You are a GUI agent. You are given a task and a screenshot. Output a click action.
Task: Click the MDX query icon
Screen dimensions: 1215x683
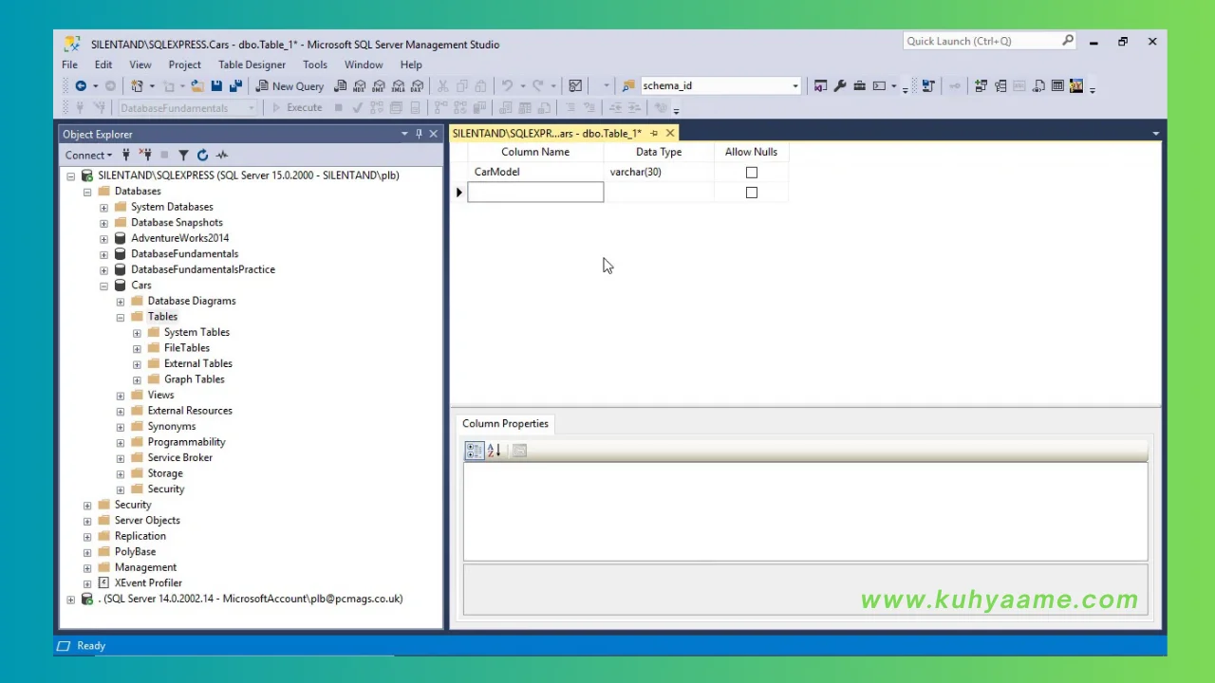pyautogui.click(x=360, y=85)
